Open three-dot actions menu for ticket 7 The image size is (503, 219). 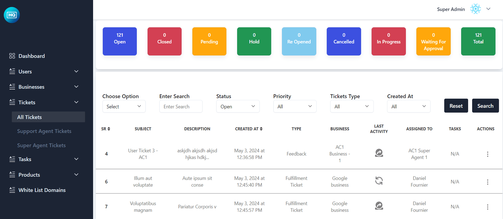tap(487, 207)
